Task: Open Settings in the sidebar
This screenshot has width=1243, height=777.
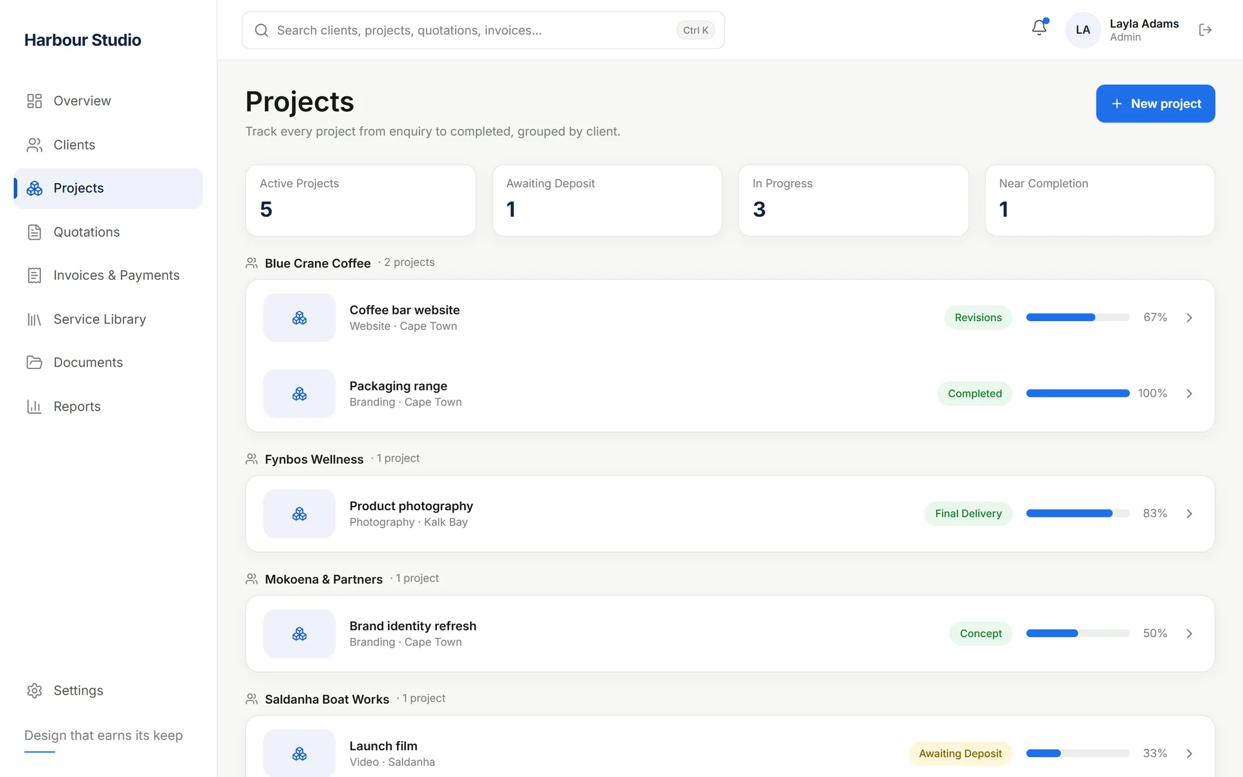Action: [108, 690]
